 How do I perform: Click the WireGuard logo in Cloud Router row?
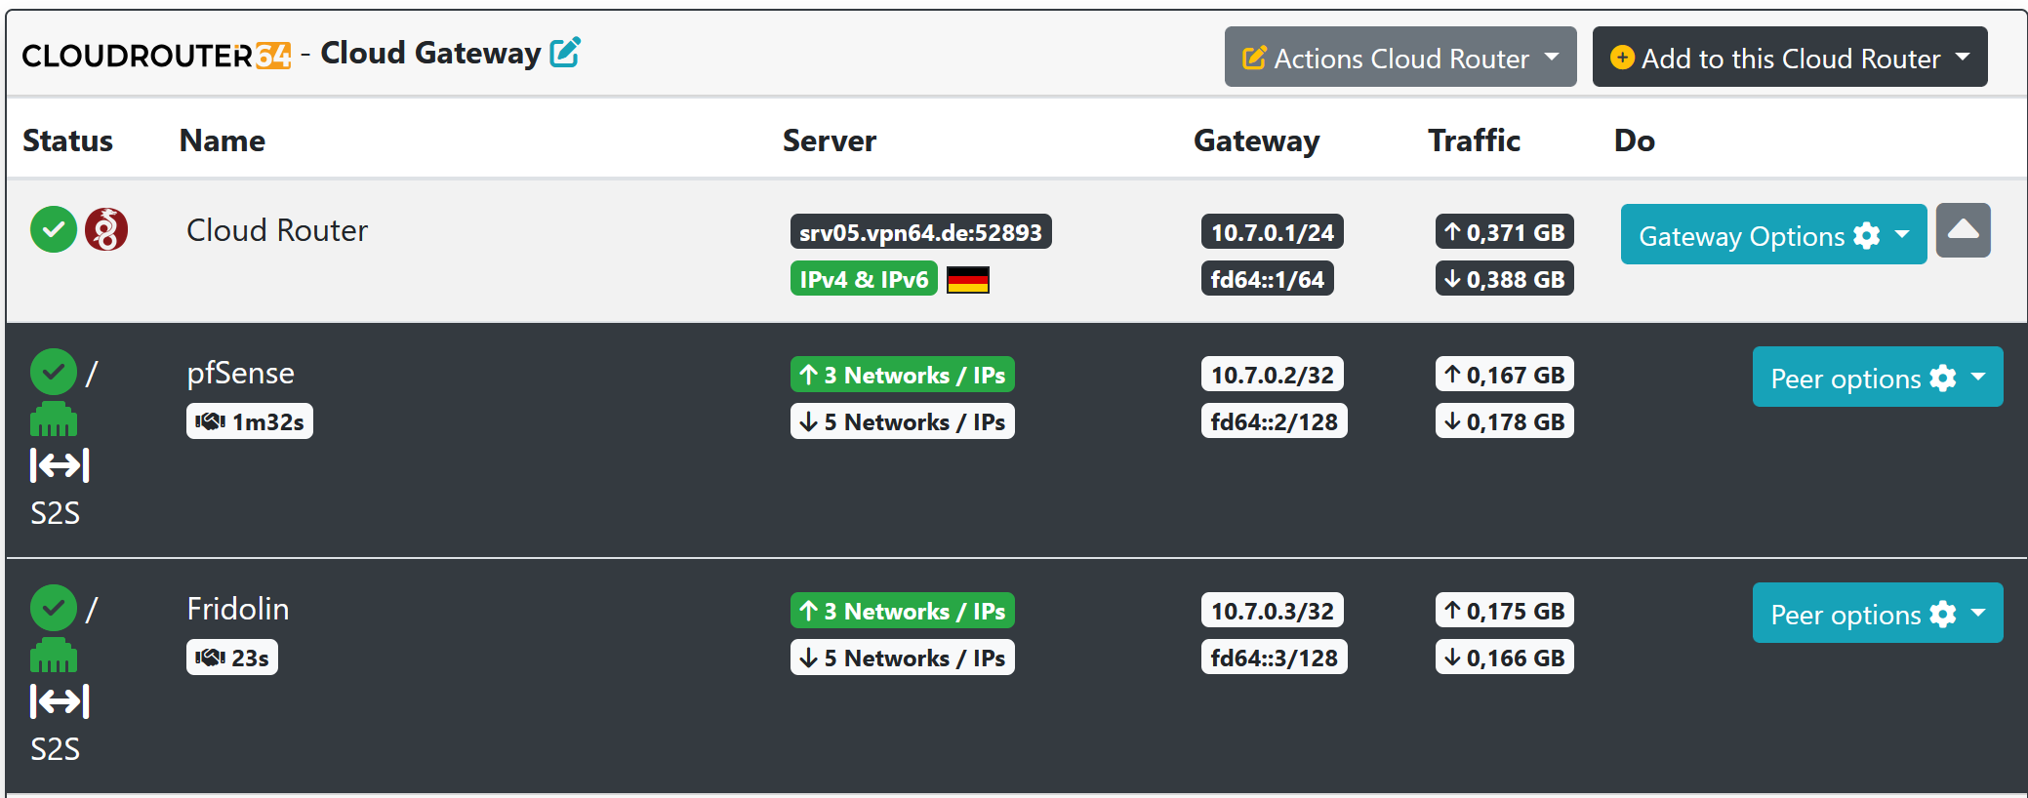click(106, 230)
